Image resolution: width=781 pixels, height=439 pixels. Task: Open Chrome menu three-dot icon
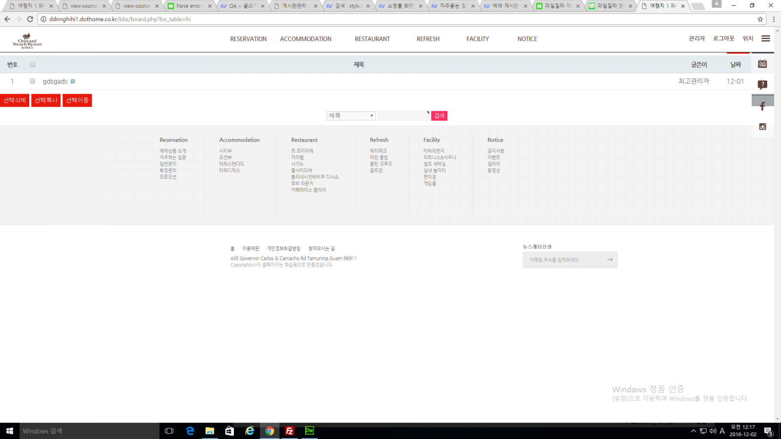(774, 19)
